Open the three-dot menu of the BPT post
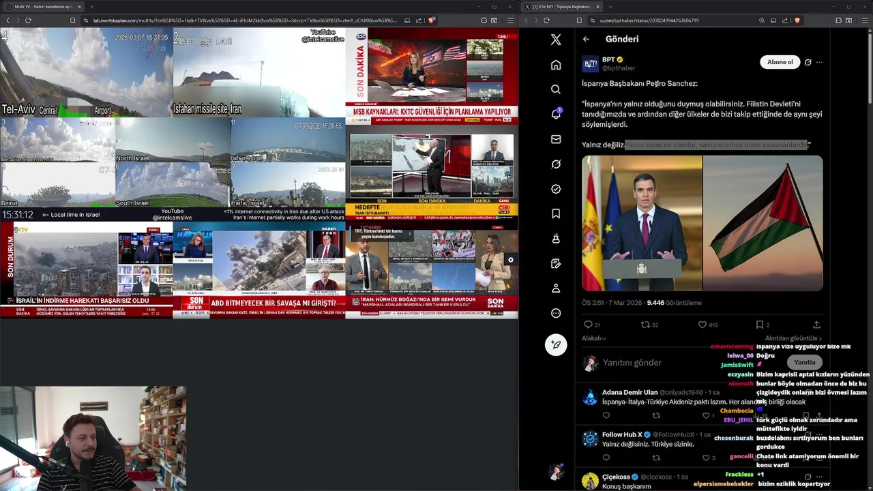The image size is (873, 491). pos(819,62)
